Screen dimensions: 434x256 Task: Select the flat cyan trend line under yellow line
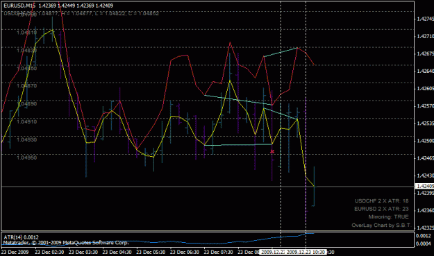click(x=238, y=144)
